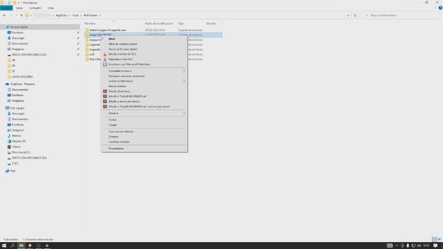443x249 pixels.
Task: Click the Música note icon in the sidebar
Action: coord(9,136)
